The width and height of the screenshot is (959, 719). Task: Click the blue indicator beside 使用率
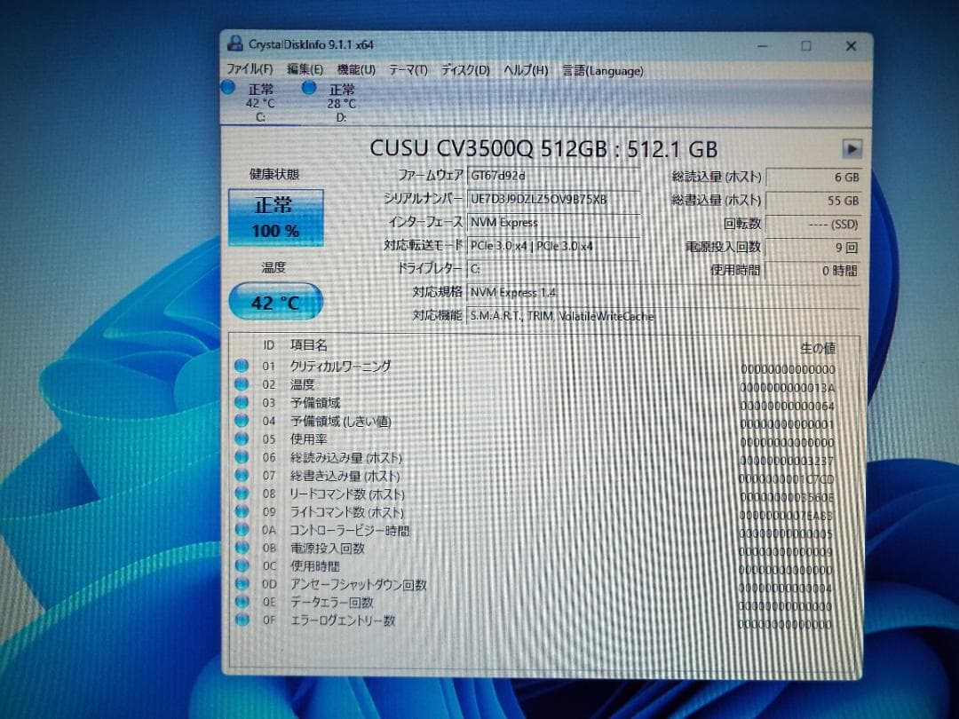pos(242,439)
